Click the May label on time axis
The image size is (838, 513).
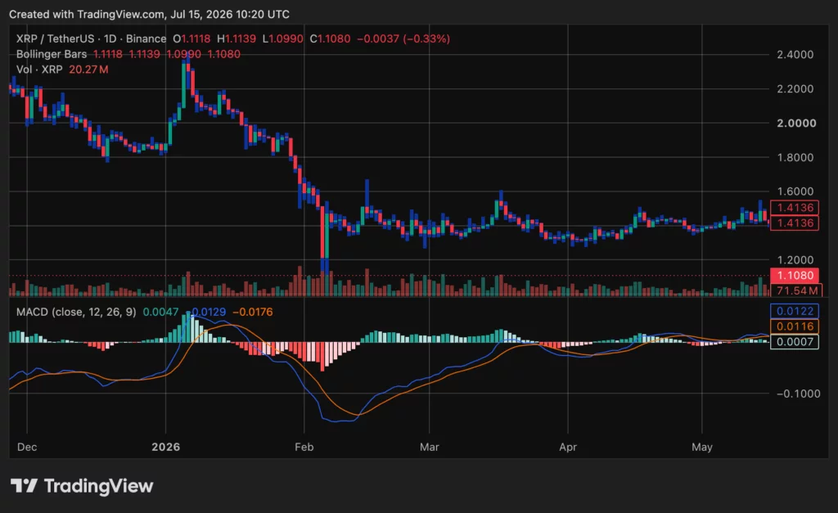tap(701, 447)
